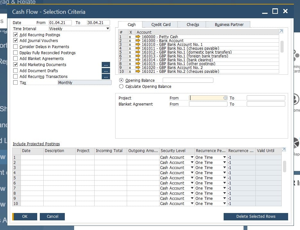Open the Project From chooser icon

pyautogui.click(x=225, y=98)
